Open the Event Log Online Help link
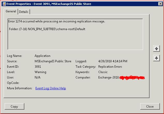The width and height of the screenshot is (164, 114). (50, 88)
